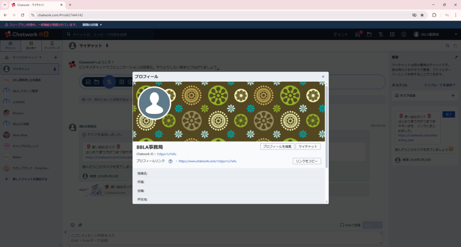461x247 pixels.
Task: Switch to the 自分宛て tab
Action: 31,46
